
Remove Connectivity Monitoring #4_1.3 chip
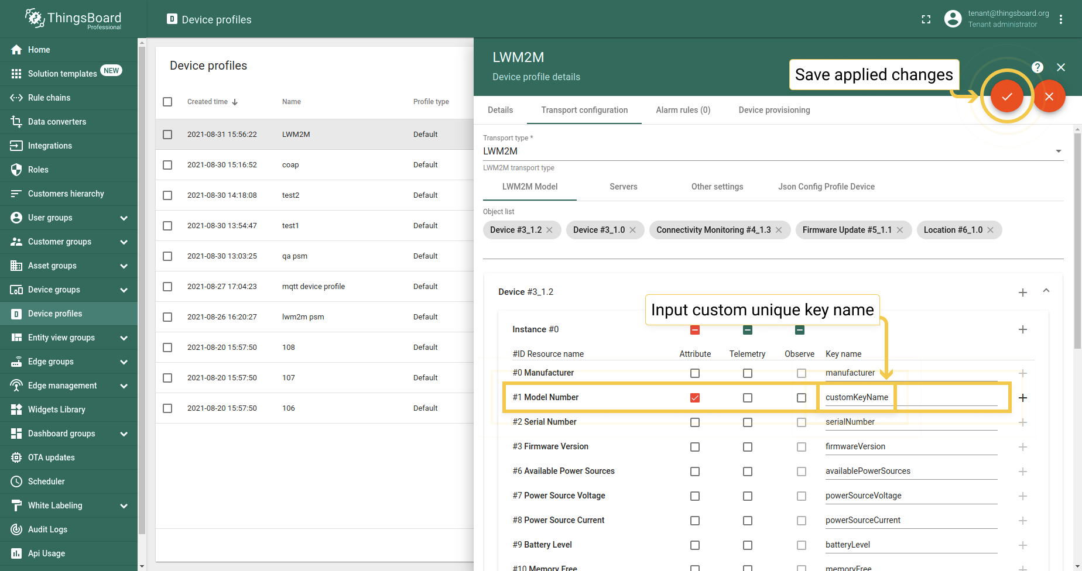(779, 230)
